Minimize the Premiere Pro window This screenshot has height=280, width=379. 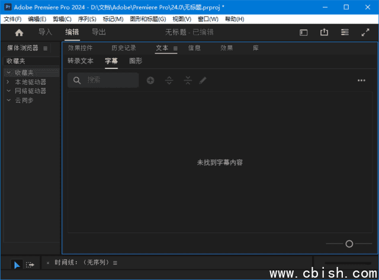click(325, 7)
